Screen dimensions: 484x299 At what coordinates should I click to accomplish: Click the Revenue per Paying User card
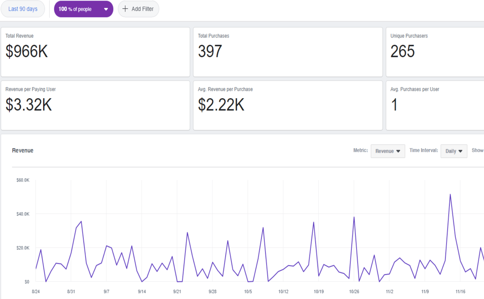coord(95,105)
